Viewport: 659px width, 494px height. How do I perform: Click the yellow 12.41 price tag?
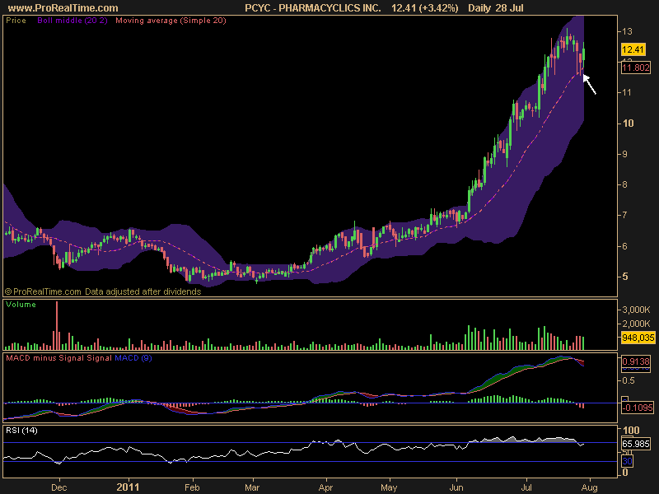(x=633, y=49)
